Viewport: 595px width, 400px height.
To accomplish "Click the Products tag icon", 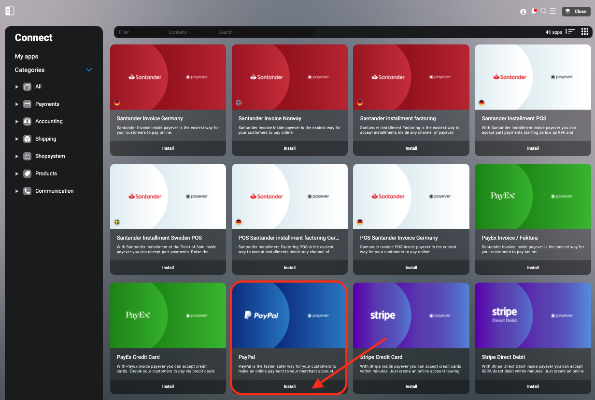I will 27,173.
